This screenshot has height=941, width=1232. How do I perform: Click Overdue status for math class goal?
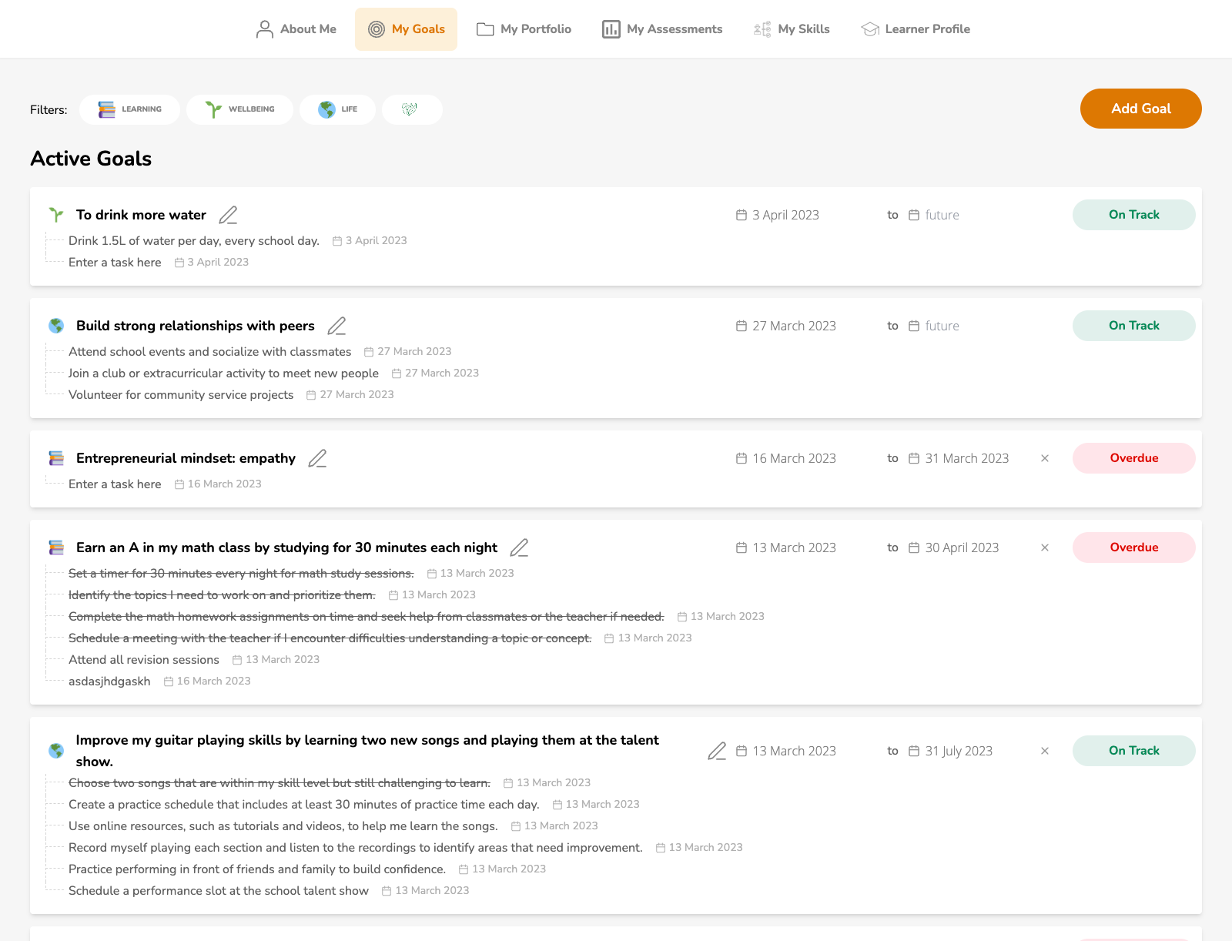(x=1134, y=548)
